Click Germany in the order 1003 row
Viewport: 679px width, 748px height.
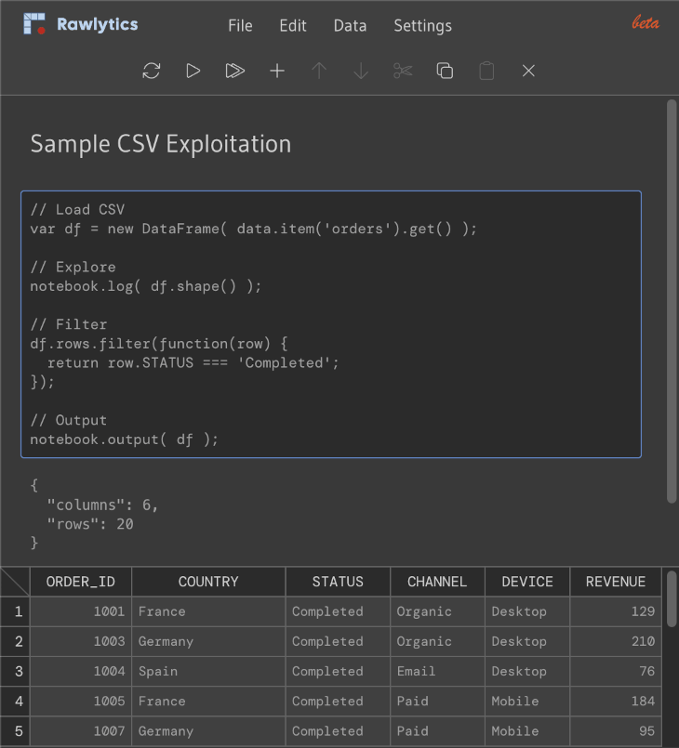(208, 642)
